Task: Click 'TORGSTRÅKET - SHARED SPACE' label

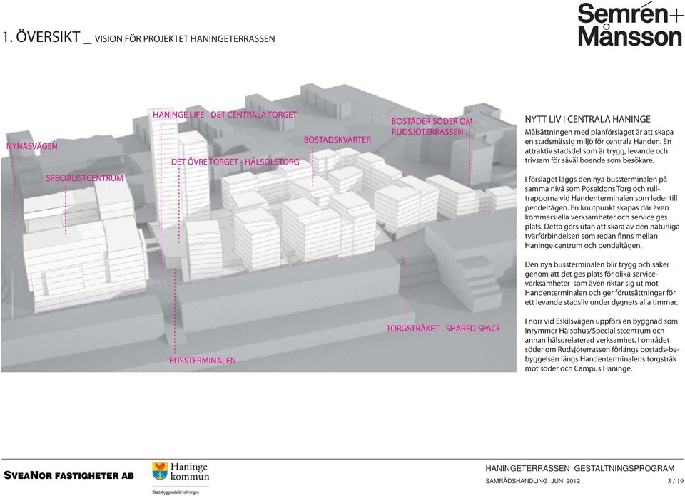Action: 443,328
